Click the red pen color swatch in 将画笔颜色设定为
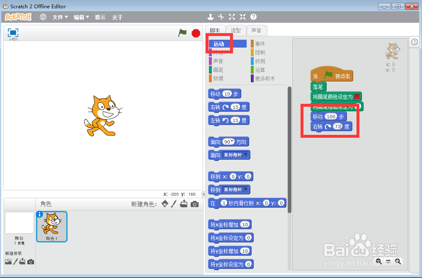Screen dimensions: 422x278 (357, 96)
